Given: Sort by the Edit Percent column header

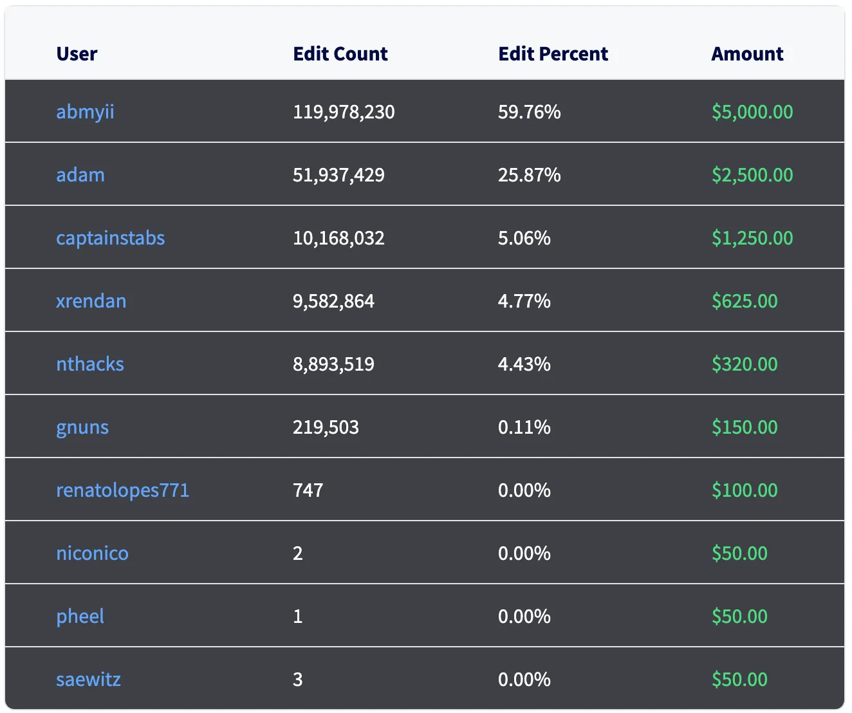Looking at the screenshot, I should click(x=552, y=53).
